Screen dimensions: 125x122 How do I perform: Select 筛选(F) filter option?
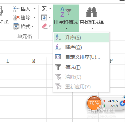point(81,67)
